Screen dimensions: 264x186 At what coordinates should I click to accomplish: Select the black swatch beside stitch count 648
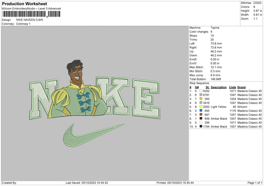[x=201, y=118]
